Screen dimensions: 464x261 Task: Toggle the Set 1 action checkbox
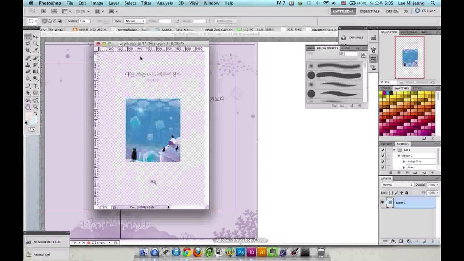tap(382, 150)
